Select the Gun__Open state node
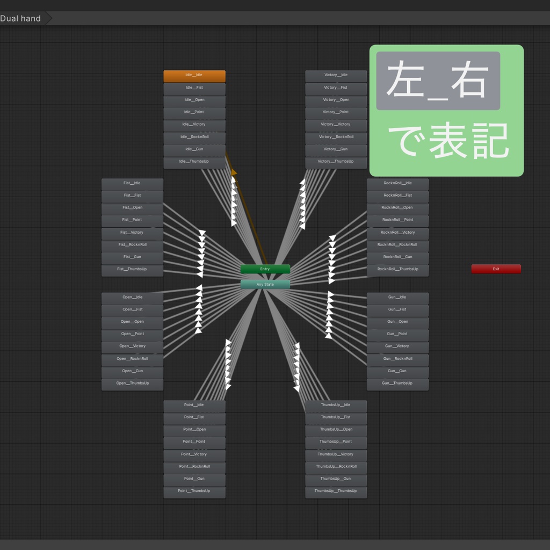Viewport: 550px width, 550px height. [x=398, y=323]
